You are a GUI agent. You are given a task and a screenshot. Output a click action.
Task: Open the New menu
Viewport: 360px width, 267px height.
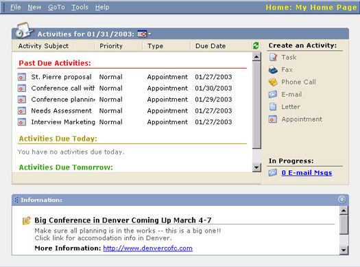point(34,8)
